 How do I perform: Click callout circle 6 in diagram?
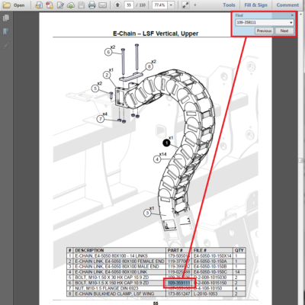tap(108, 52)
